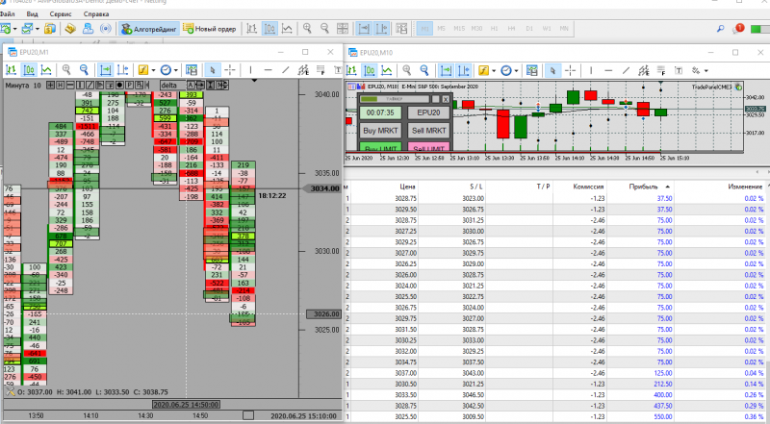Zoom out on EPU20,M1 window chart
The height and width of the screenshot is (424, 770).
coord(84,70)
